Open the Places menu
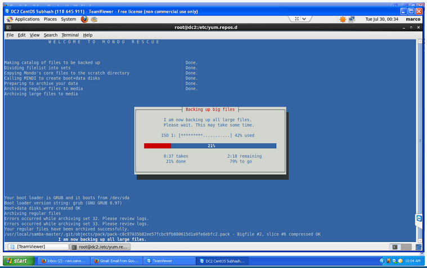 pos(50,19)
